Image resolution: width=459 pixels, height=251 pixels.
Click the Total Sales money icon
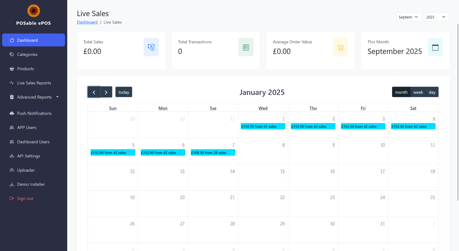click(x=151, y=47)
